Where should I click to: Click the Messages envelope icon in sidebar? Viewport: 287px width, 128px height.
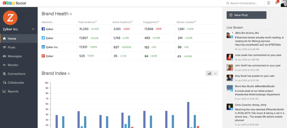[x=4, y=56]
